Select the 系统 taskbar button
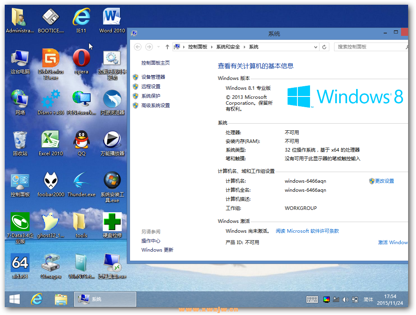The height and width of the screenshot is (315, 416). click(x=105, y=299)
